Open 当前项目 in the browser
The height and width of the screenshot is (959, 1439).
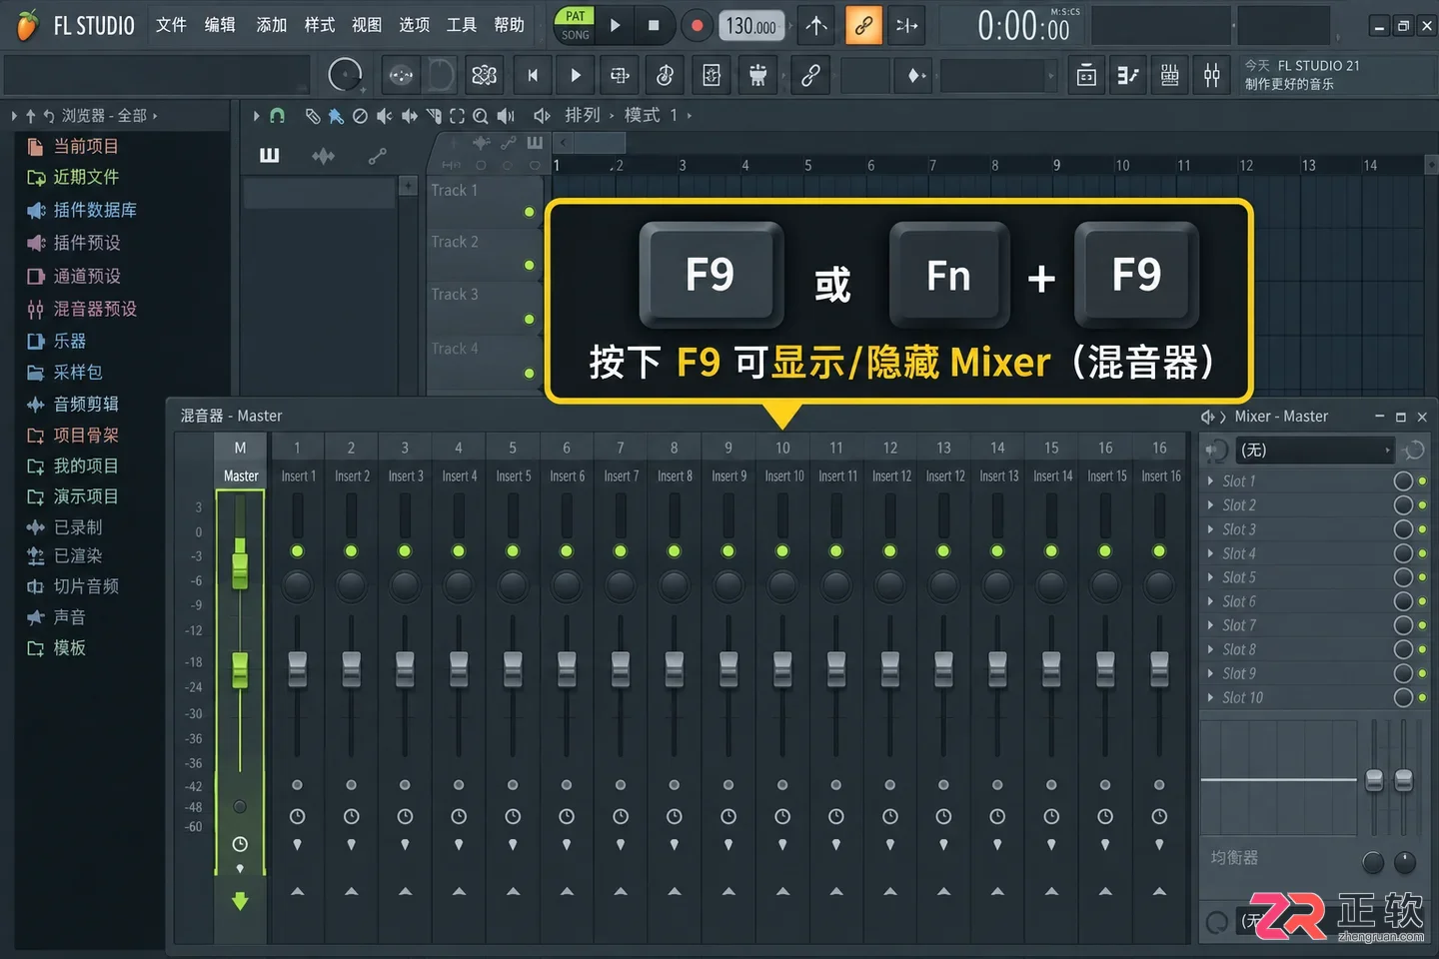pyautogui.click(x=86, y=147)
